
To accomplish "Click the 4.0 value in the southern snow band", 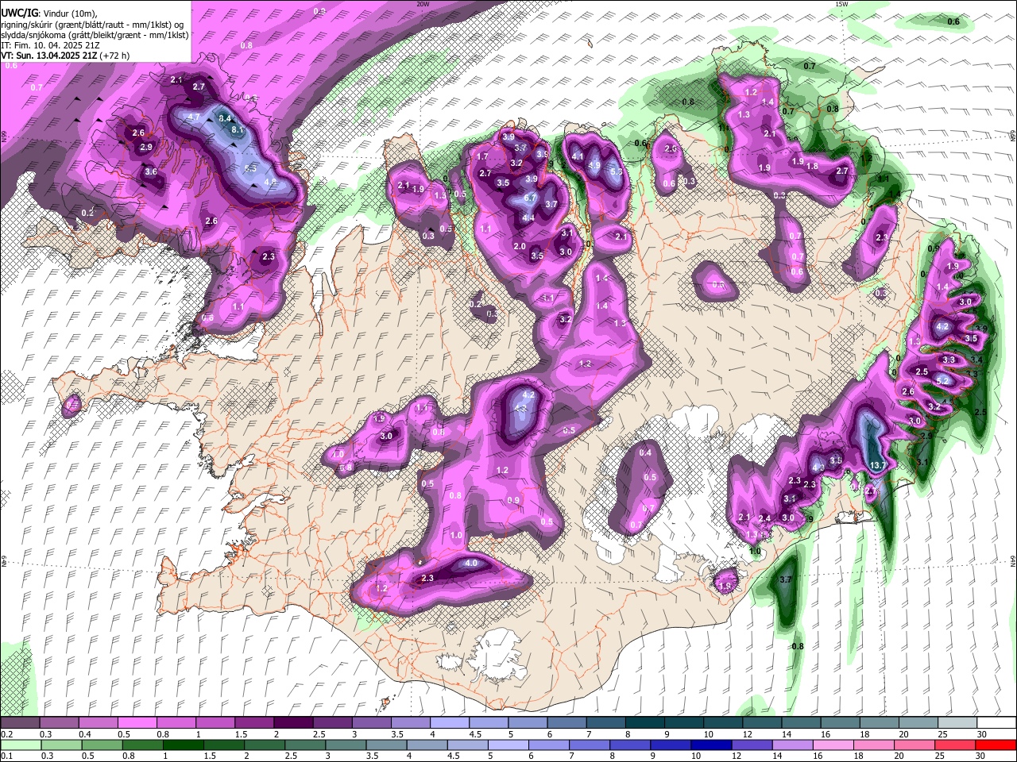I will [470, 563].
